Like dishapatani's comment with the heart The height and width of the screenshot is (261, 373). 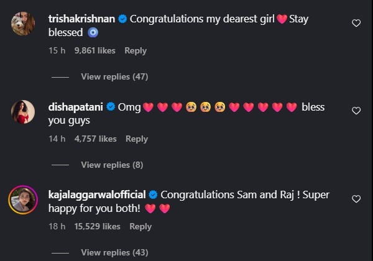point(356,111)
